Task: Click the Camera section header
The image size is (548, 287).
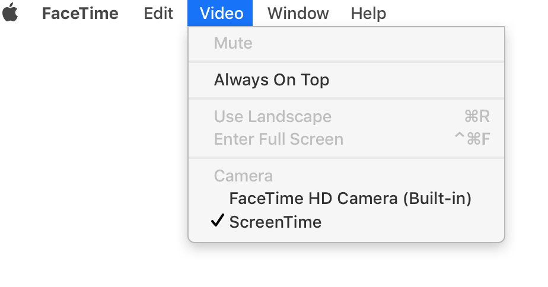Action: click(243, 176)
